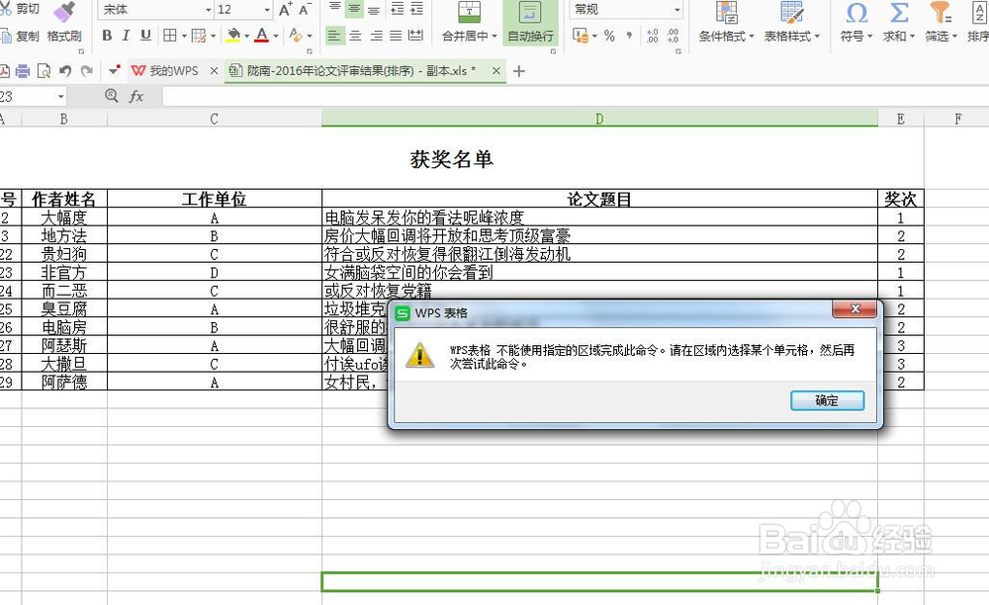Apply comma thousands separator style
The width and height of the screenshot is (989, 605).
[629, 36]
